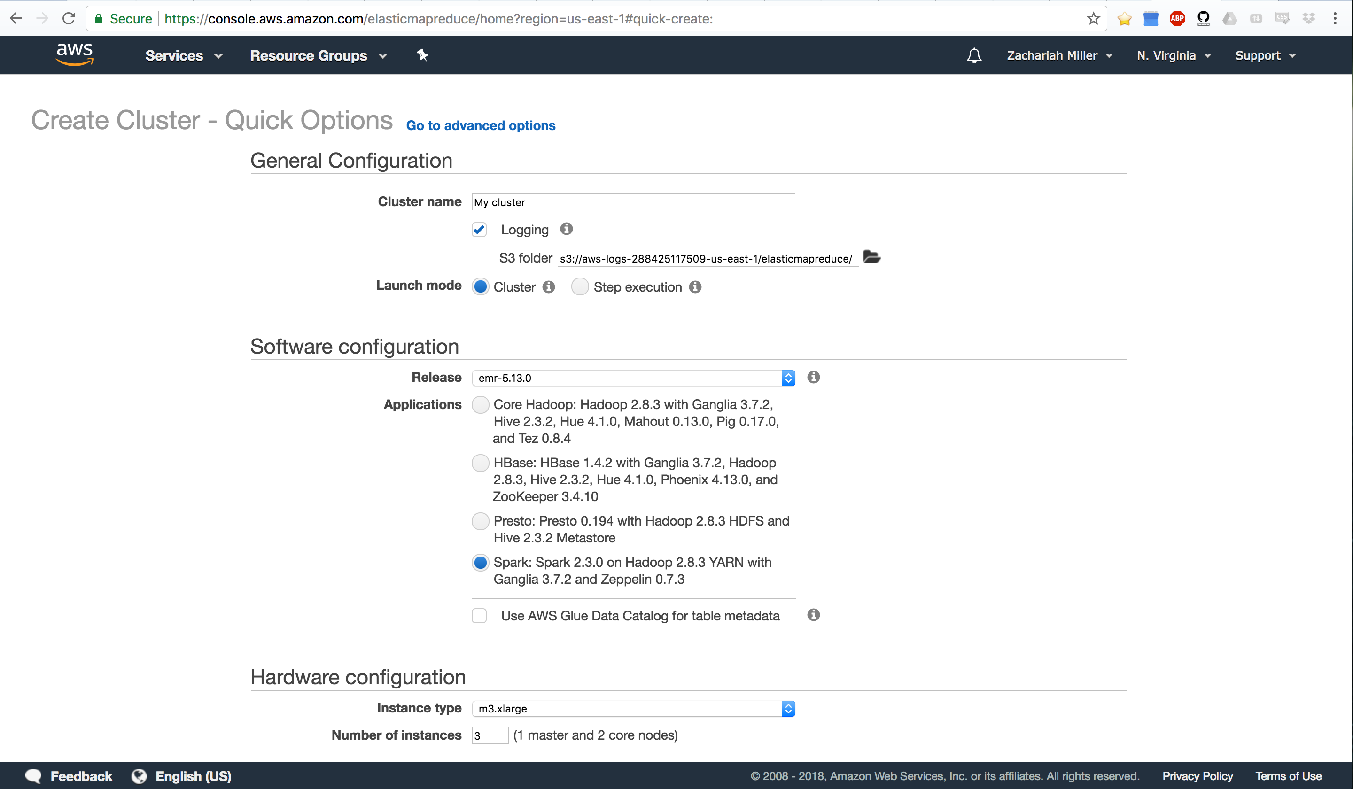
Task: Uncheck the Logging checkbox
Action: click(x=479, y=230)
